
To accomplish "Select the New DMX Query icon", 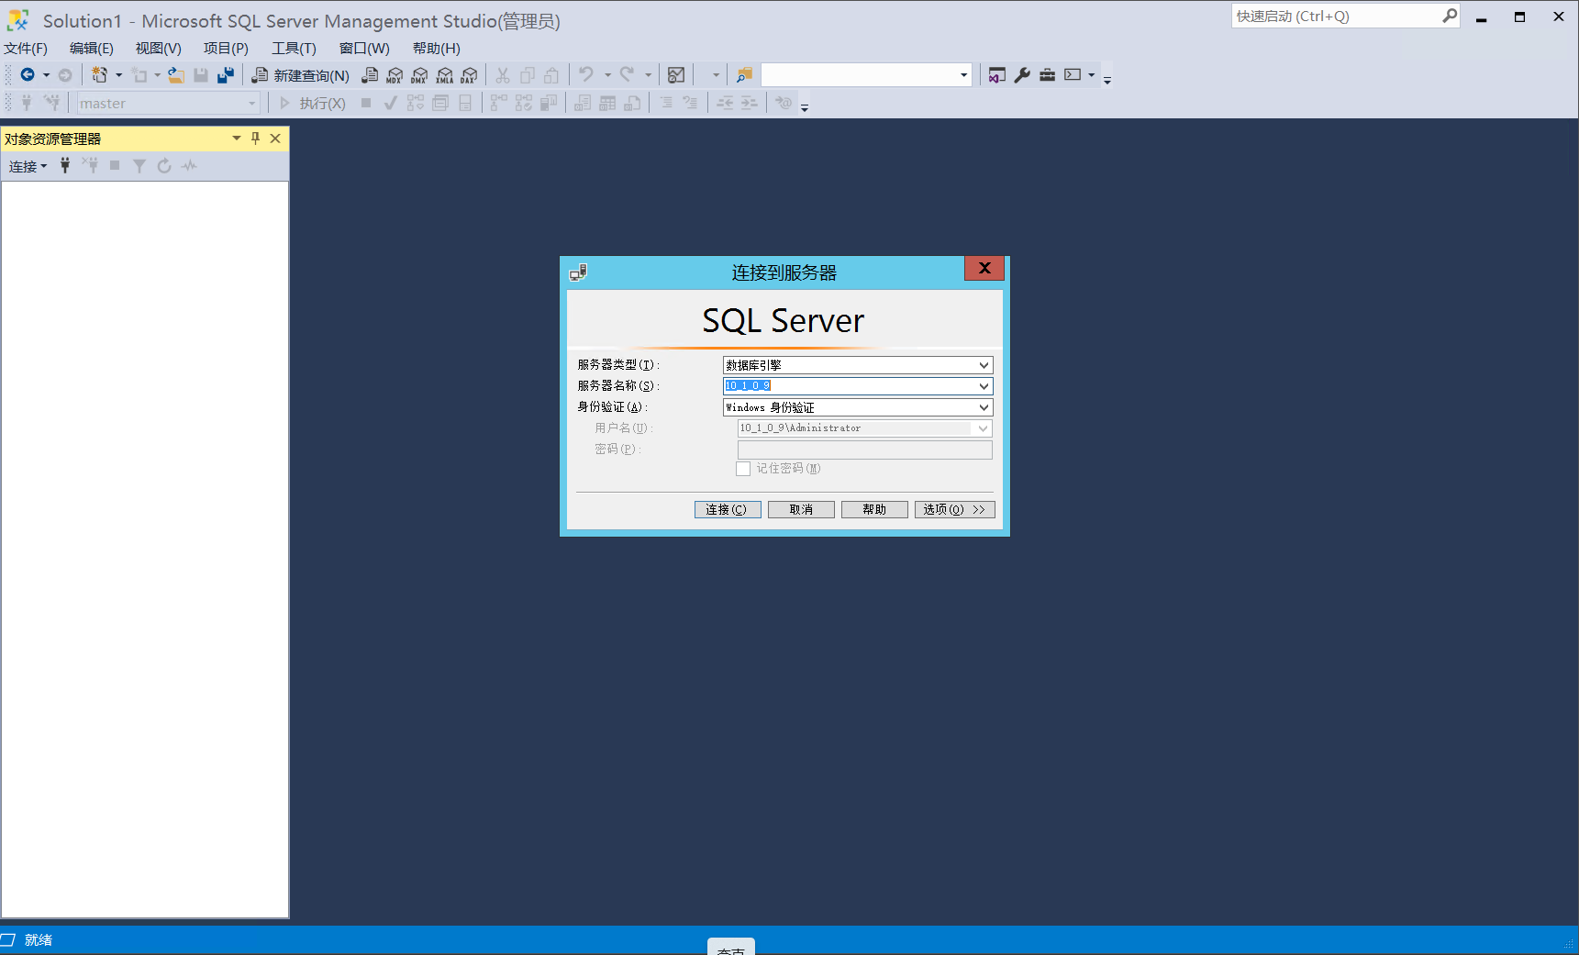I will point(419,74).
